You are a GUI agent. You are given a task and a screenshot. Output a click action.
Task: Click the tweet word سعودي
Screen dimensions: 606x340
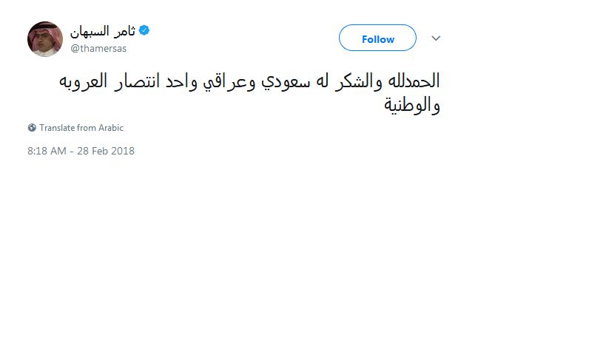(286, 83)
